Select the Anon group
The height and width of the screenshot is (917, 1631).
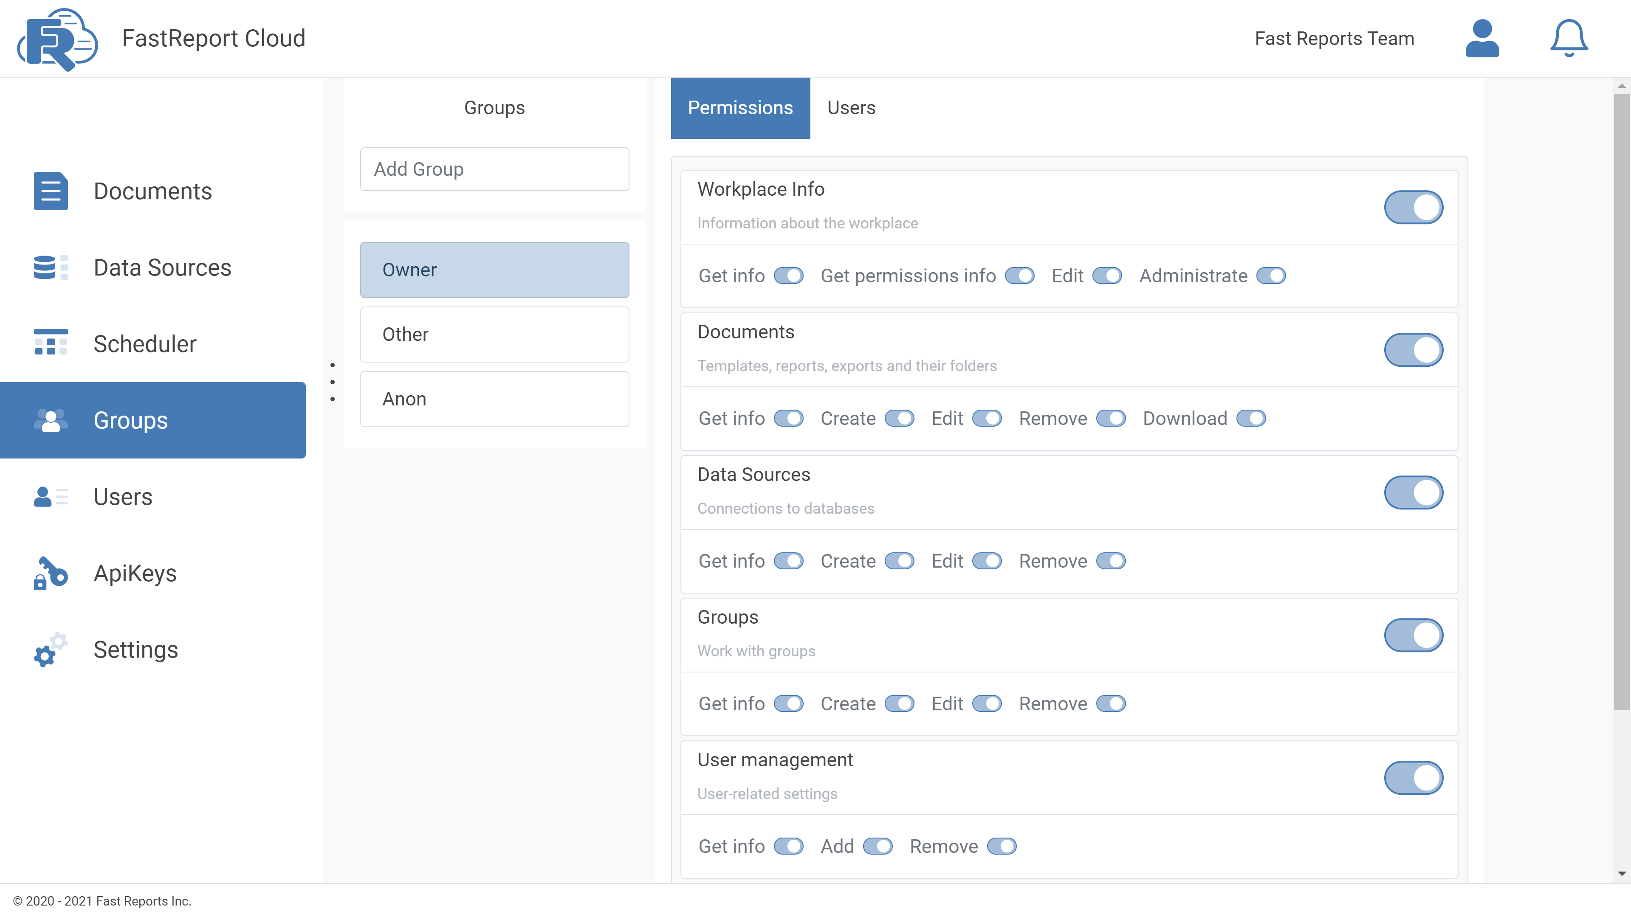494,399
